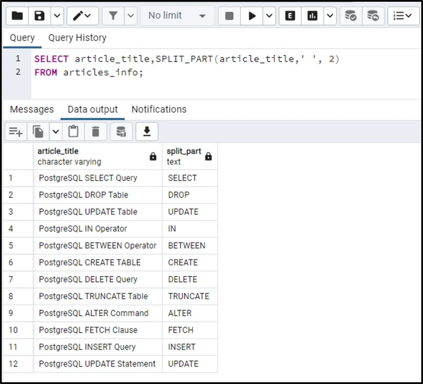Screen dimensions: 423x384
Task: Click the Explain query E icon
Action: click(x=290, y=16)
